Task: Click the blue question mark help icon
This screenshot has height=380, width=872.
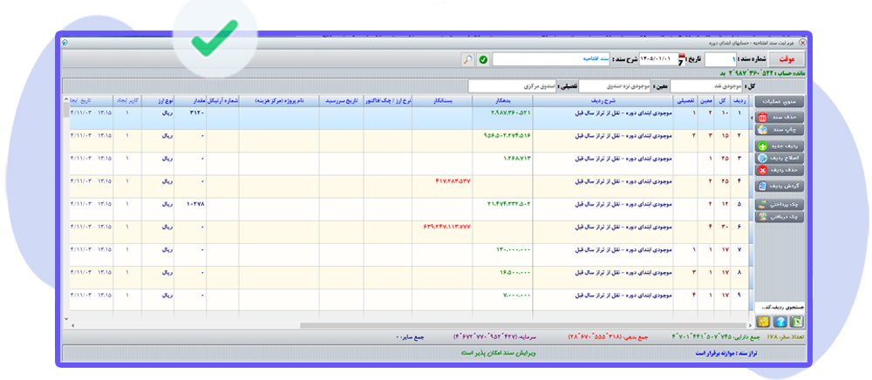Action: coord(780,321)
